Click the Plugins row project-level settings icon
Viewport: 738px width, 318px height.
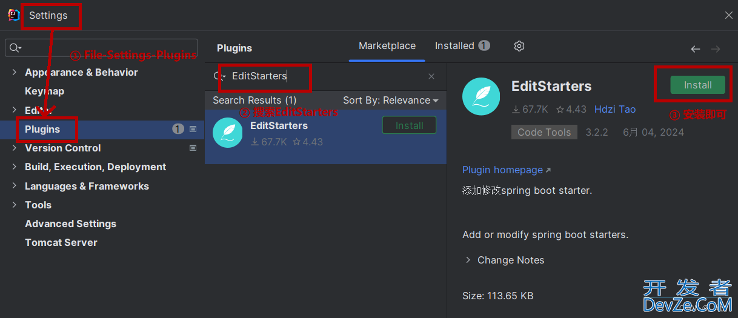[x=193, y=129]
